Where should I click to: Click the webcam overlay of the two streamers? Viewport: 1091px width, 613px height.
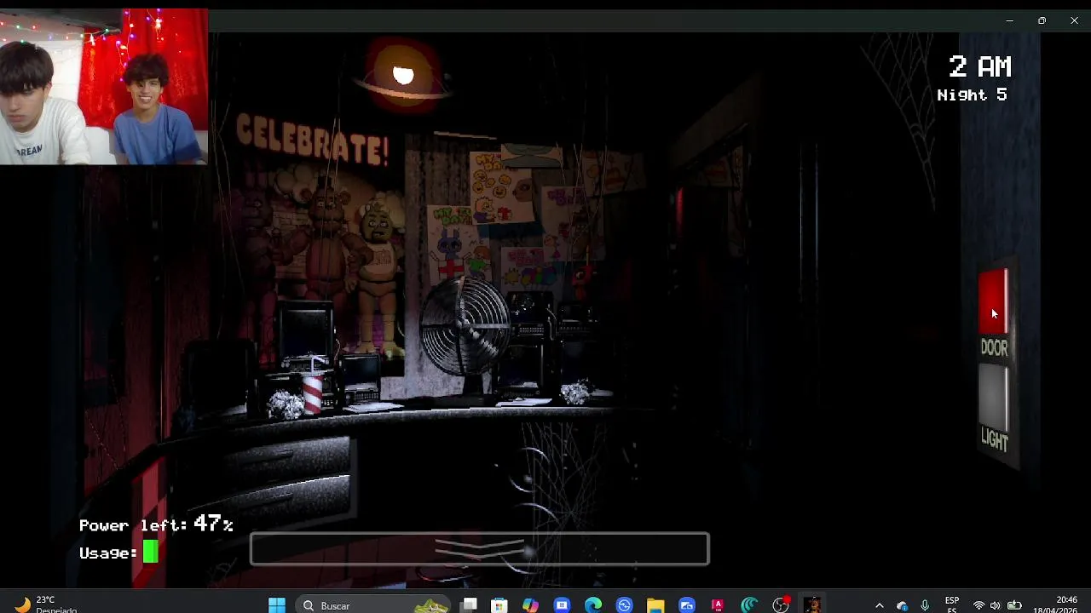click(x=104, y=86)
